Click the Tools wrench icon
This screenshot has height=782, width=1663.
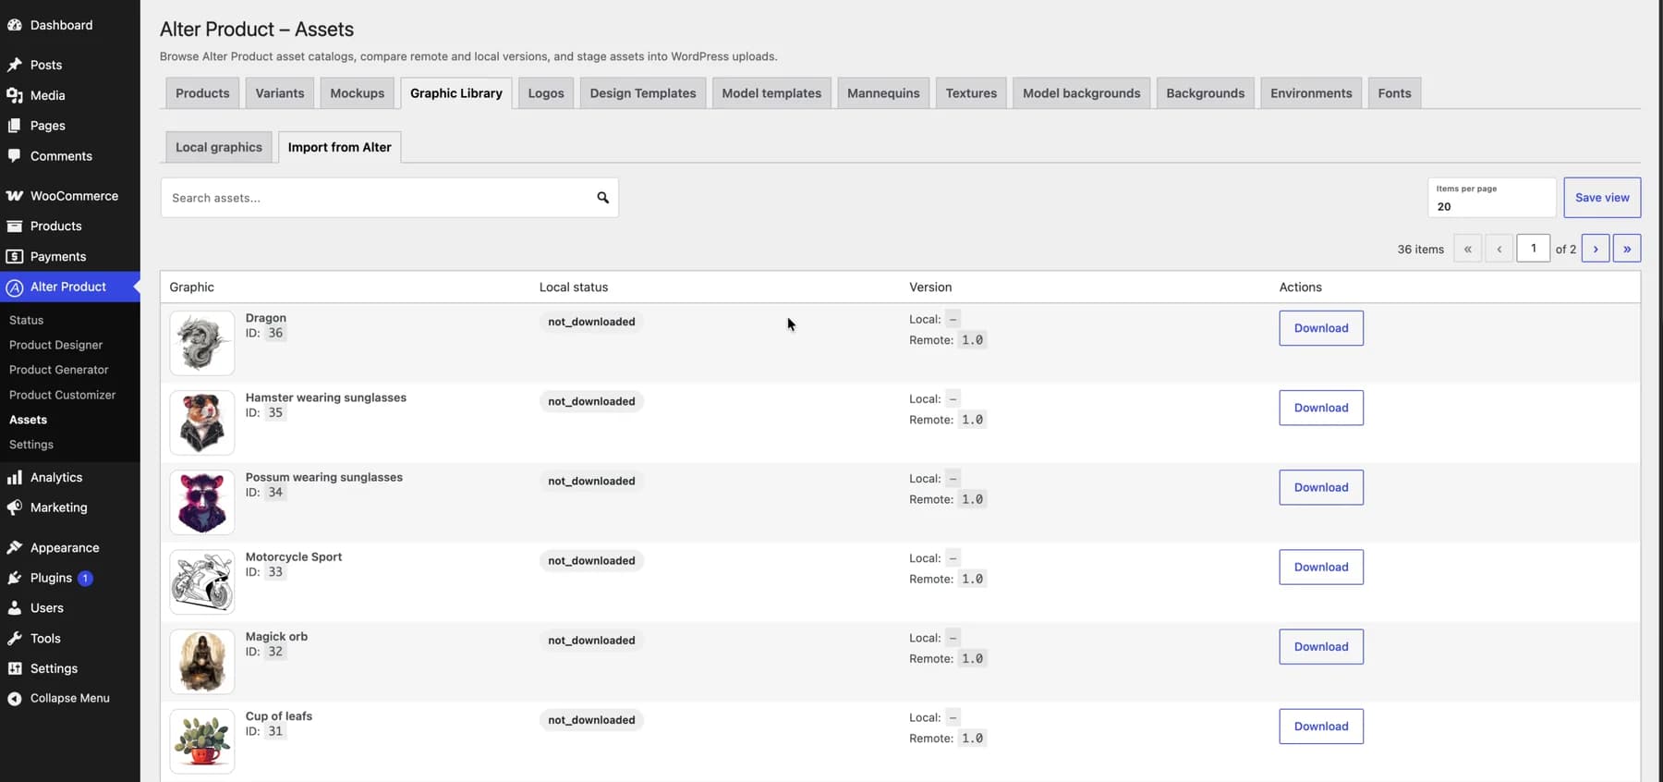pyautogui.click(x=15, y=639)
